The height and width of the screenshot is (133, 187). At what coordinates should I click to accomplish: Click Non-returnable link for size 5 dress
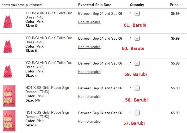[x=89, y=47]
